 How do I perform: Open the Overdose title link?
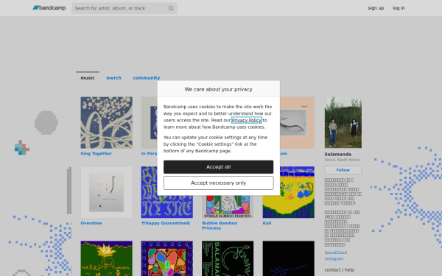tap(91, 223)
